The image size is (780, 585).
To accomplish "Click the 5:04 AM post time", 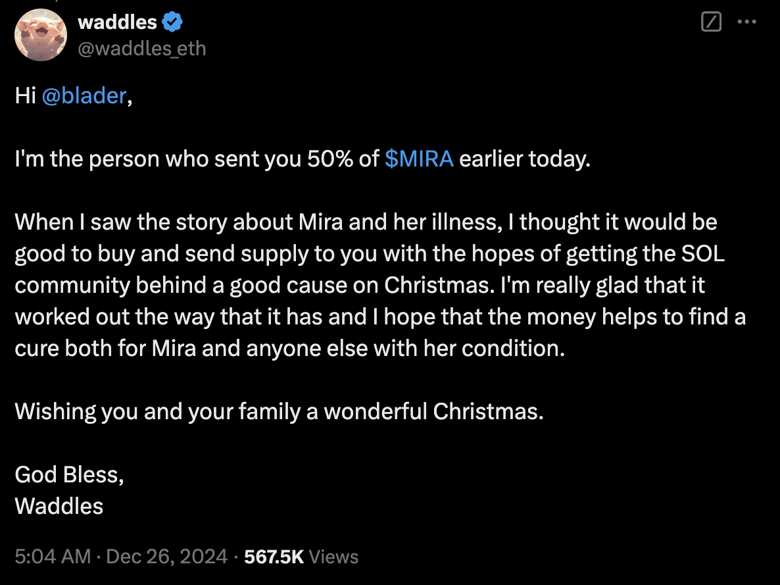I will pos(53,557).
